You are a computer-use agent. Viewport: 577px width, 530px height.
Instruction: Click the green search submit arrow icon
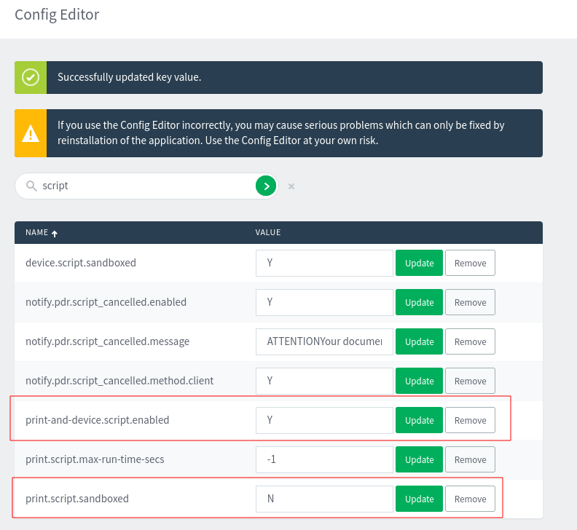267,186
